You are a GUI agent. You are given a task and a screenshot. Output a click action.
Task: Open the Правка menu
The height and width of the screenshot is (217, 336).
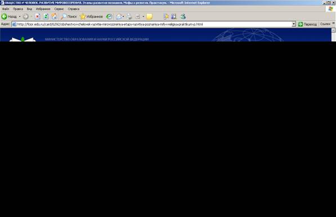(x=18, y=9)
